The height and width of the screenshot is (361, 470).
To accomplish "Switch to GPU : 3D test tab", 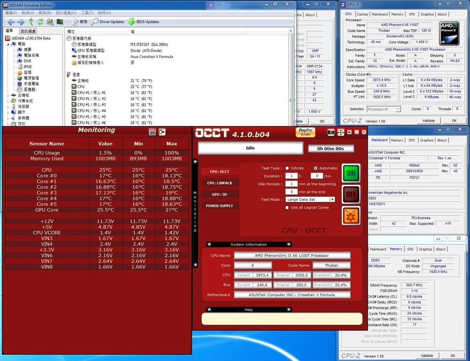I will tap(219, 194).
